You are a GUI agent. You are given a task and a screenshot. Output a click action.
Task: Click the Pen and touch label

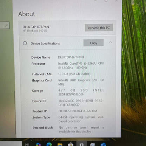click(x=43, y=128)
